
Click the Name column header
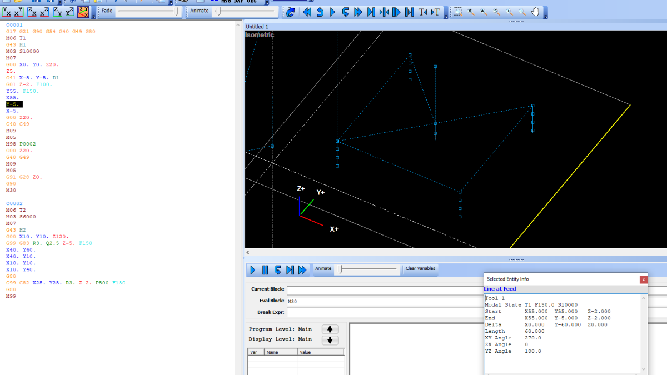click(281, 352)
